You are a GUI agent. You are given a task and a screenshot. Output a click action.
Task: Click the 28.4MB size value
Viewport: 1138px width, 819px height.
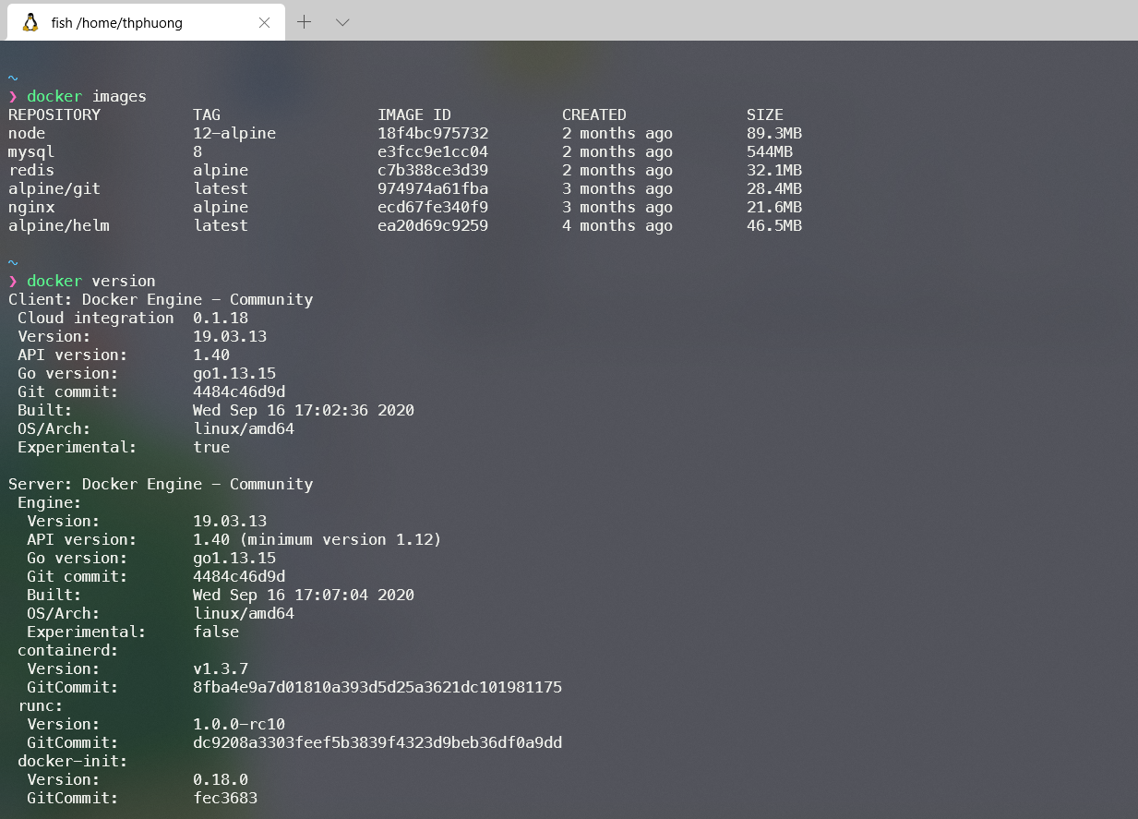[774, 188]
